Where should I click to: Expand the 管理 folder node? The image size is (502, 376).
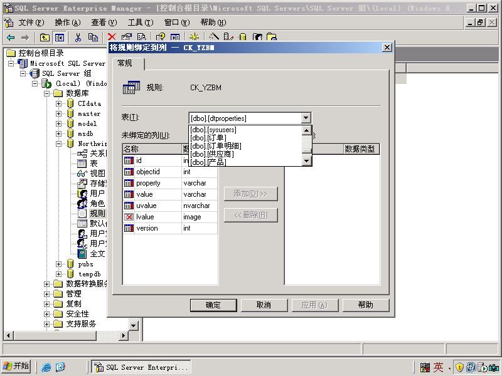pos(46,294)
